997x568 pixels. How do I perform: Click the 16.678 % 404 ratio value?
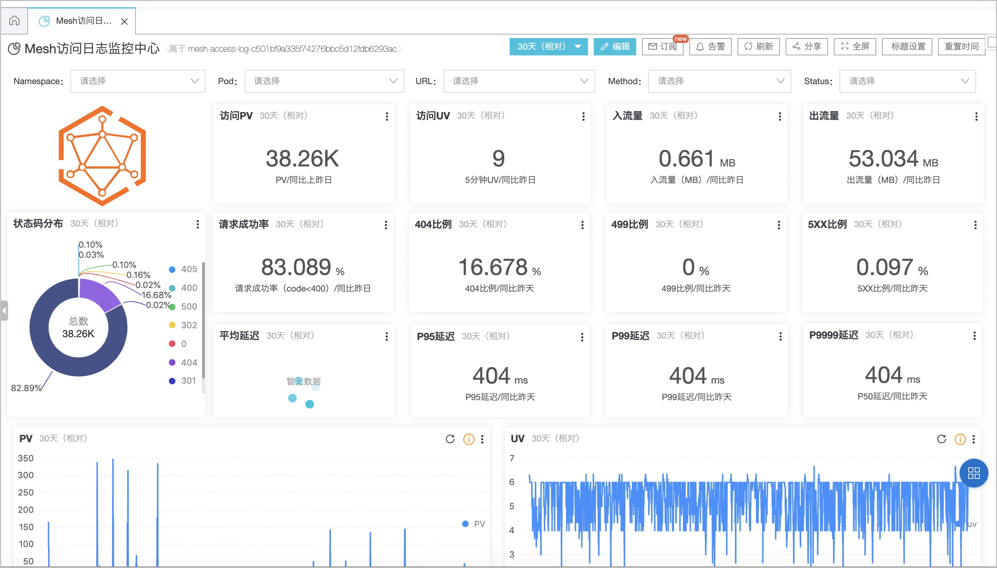500,267
